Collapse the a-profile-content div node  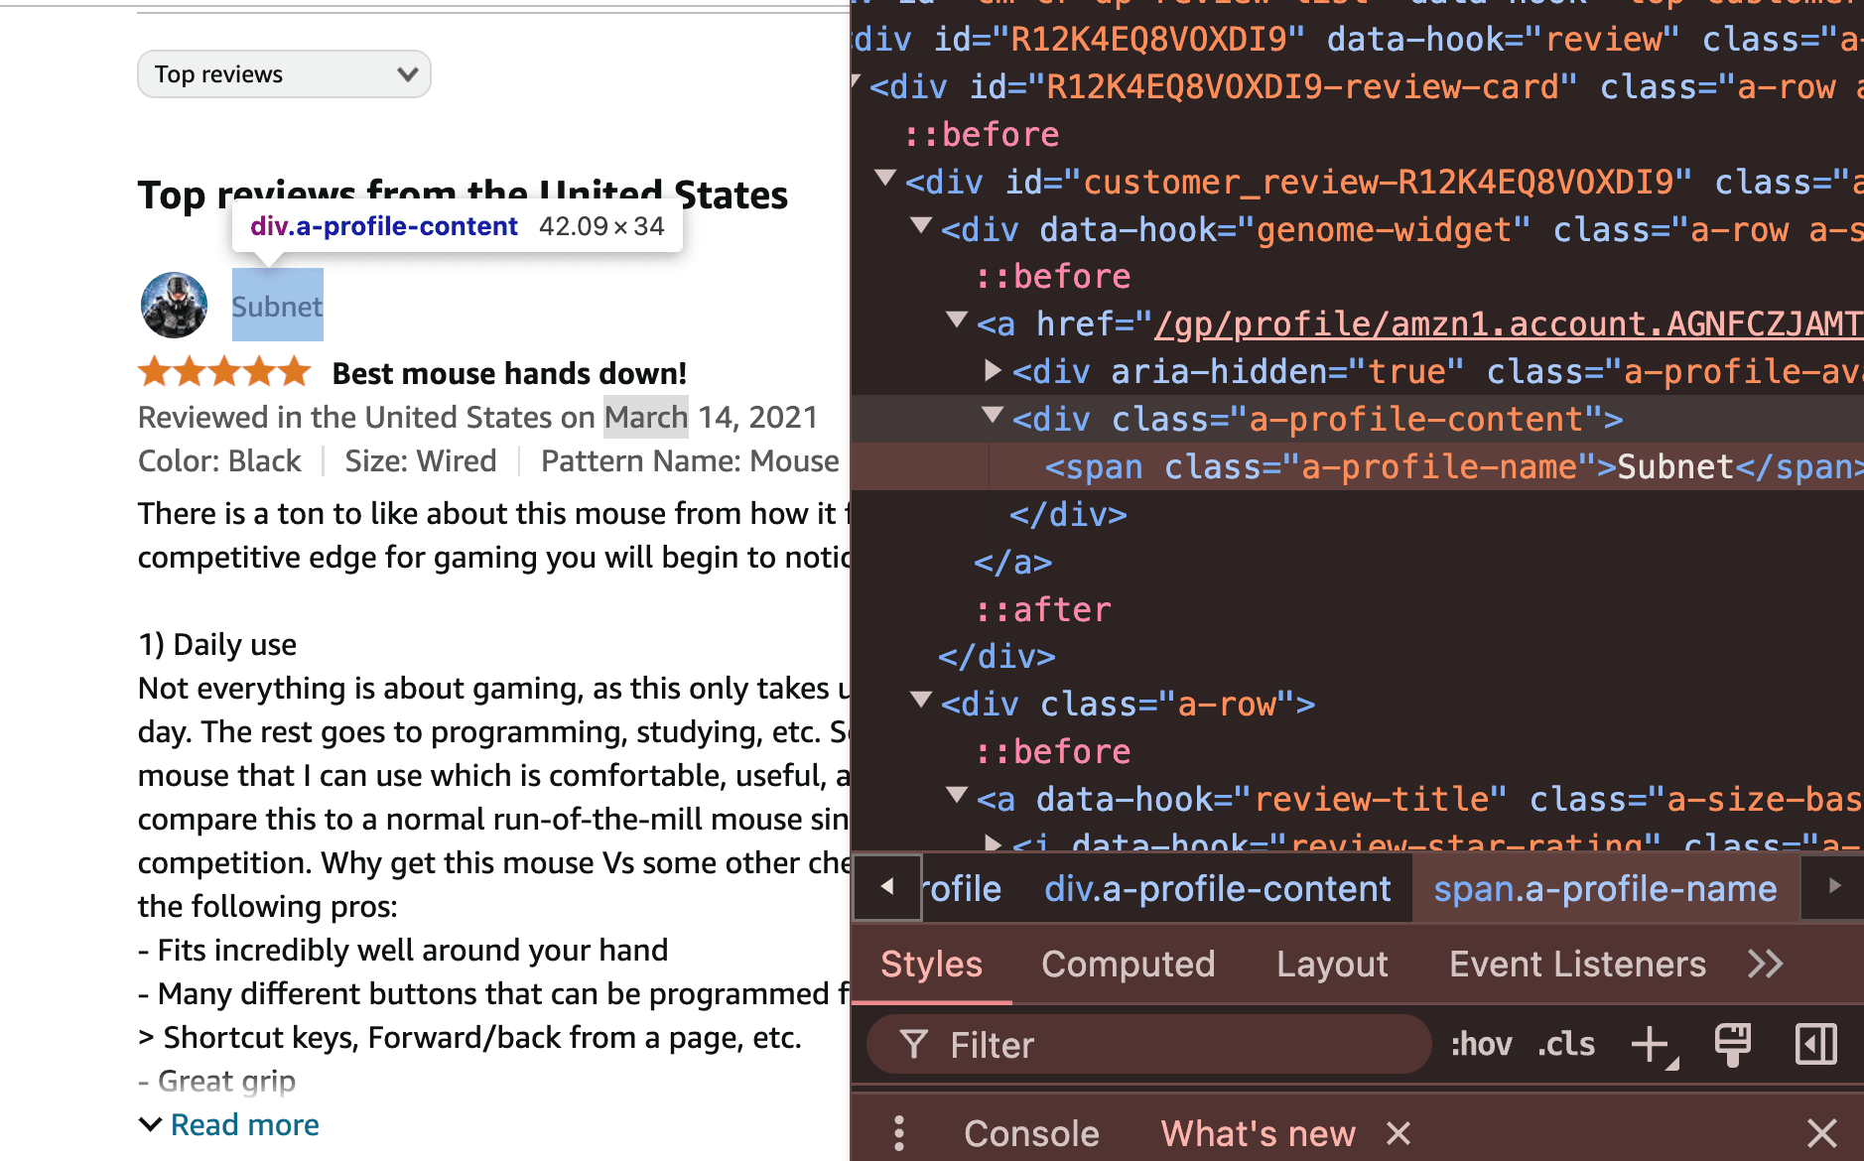click(992, 417)
